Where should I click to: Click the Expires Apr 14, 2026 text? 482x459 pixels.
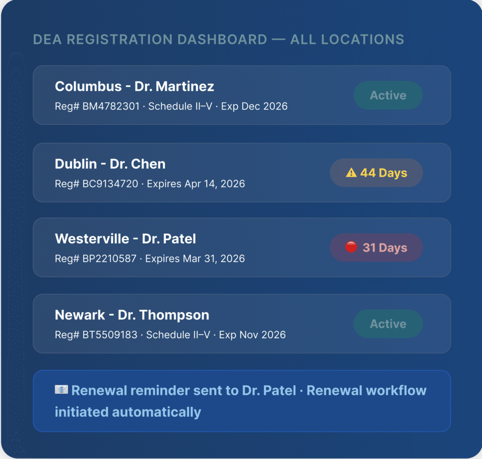coord(196,184)
